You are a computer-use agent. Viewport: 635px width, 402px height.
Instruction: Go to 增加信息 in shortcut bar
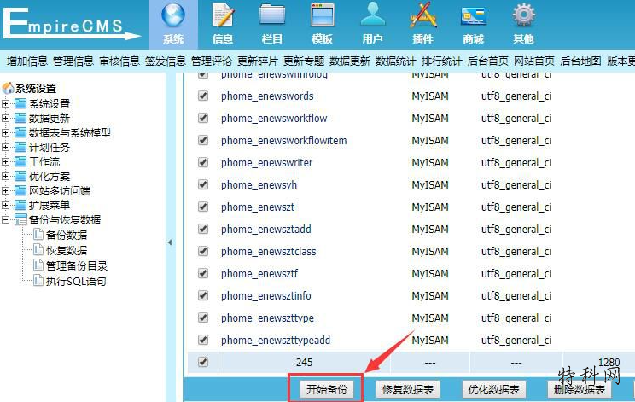pos(27,61)
